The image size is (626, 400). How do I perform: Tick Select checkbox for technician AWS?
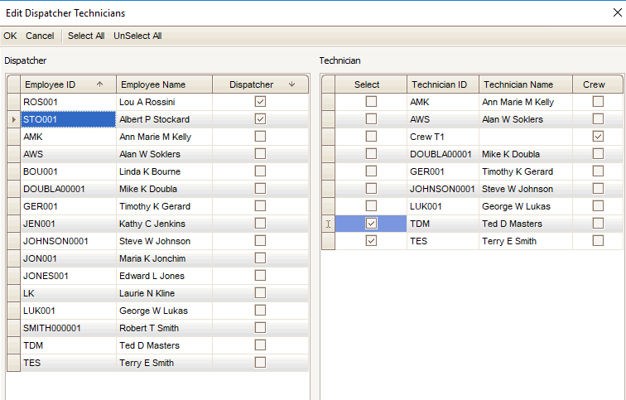tap(371, 119)
